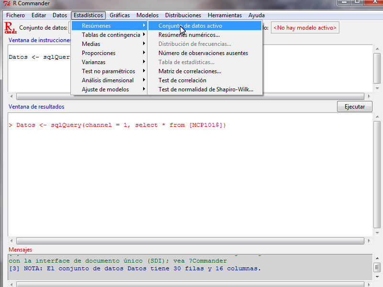Click the No hay modelo activo button
Image resolution: width=383 pixels, height=287 pixels.
point(305,28)
